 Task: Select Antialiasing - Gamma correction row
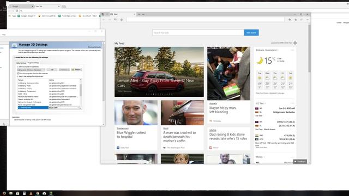pyautogui.click(x=49, y=83)
